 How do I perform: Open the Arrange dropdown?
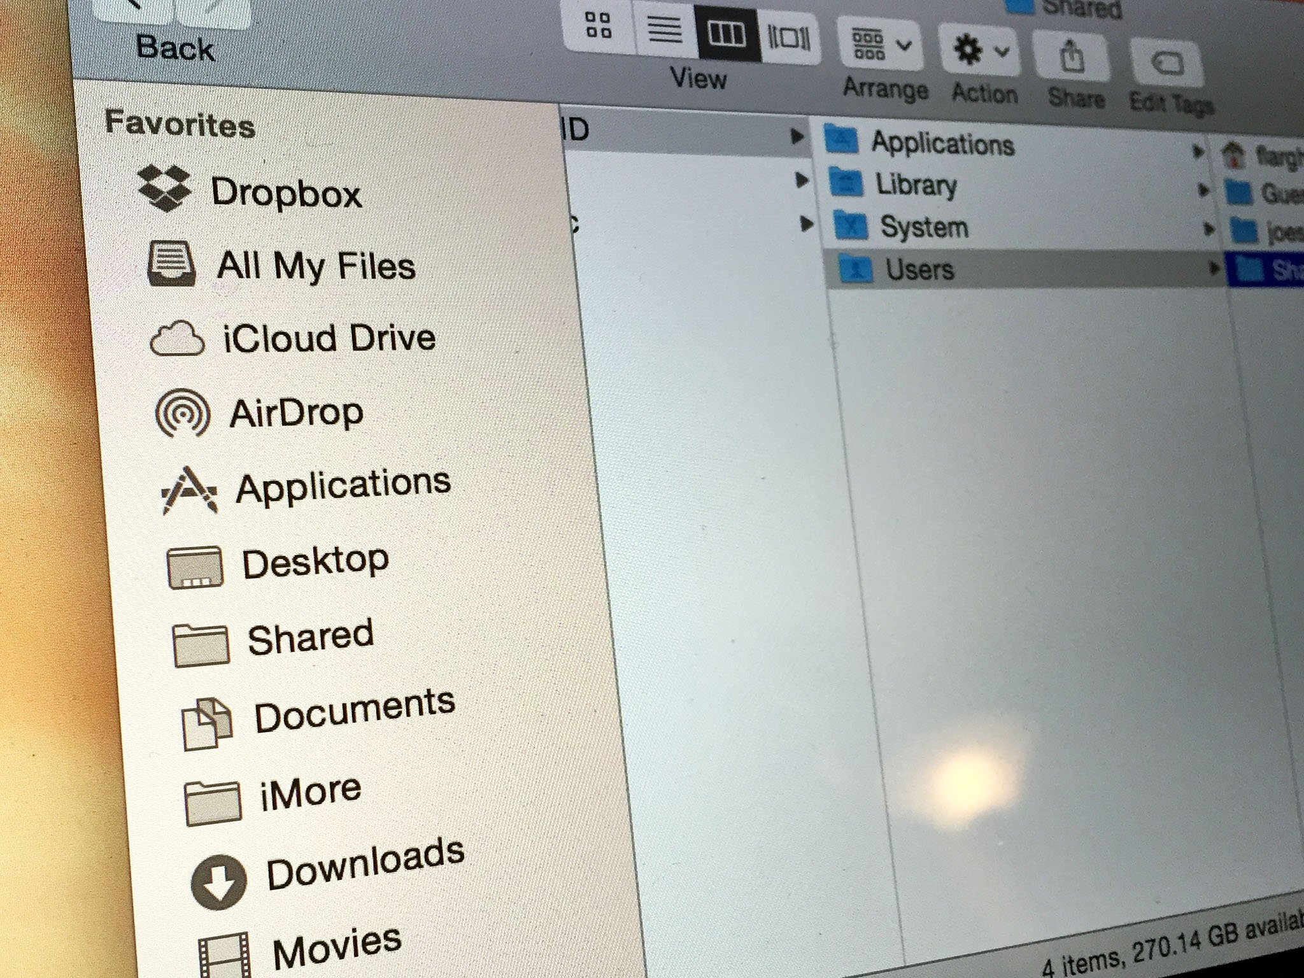tap(881, 44)
